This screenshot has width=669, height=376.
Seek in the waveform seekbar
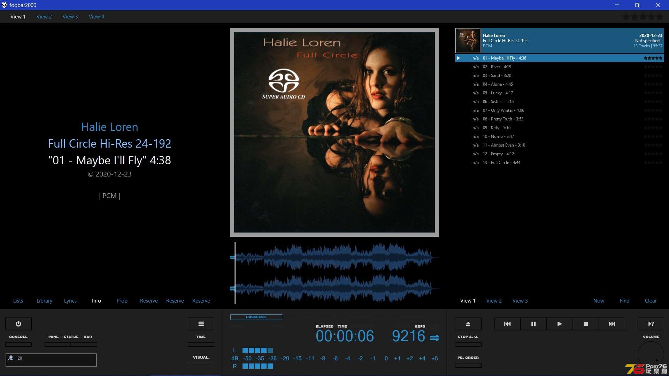334,273
